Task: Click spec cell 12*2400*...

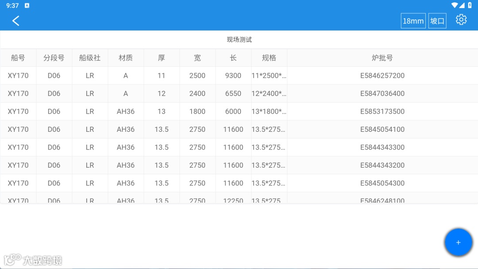Action: (x=269, y=93)
